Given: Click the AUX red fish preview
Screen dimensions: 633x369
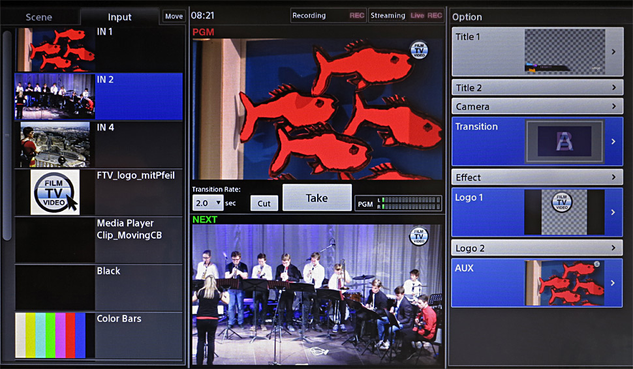Looking at the screenshot, I should [564, 283].
